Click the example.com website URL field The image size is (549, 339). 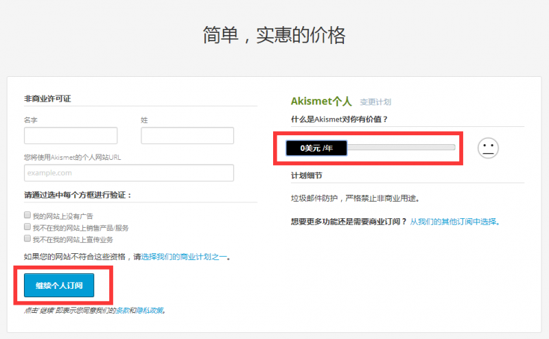(x=128, y=172)
